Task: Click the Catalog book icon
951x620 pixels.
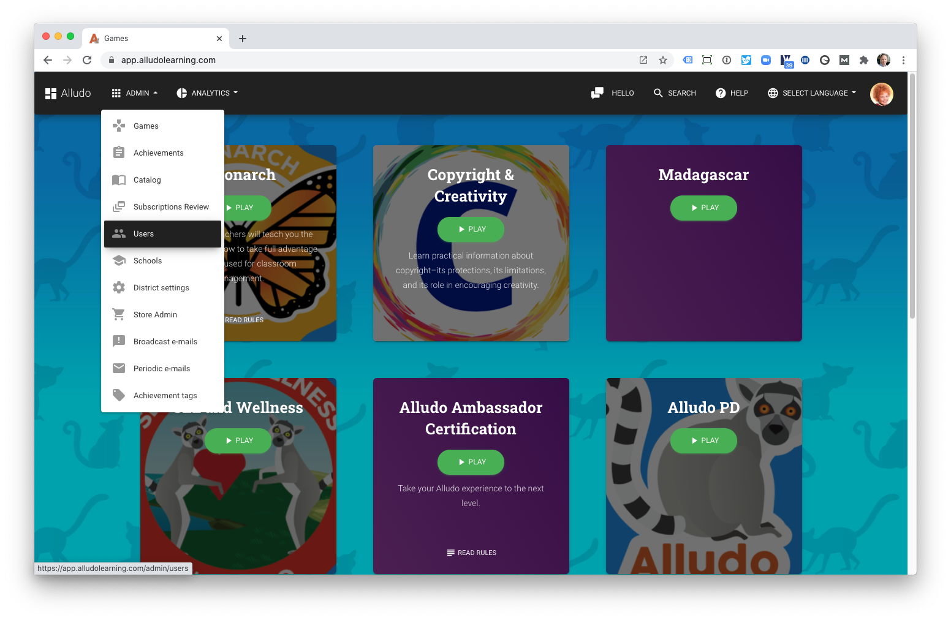Action: point(119,180)
